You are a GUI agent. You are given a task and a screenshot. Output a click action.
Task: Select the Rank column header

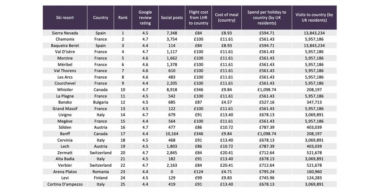123,18
